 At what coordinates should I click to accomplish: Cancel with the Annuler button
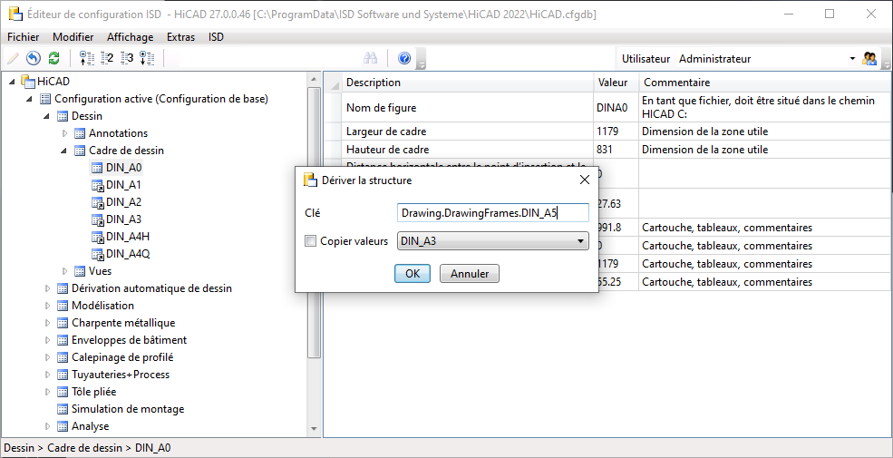[470, 273]
